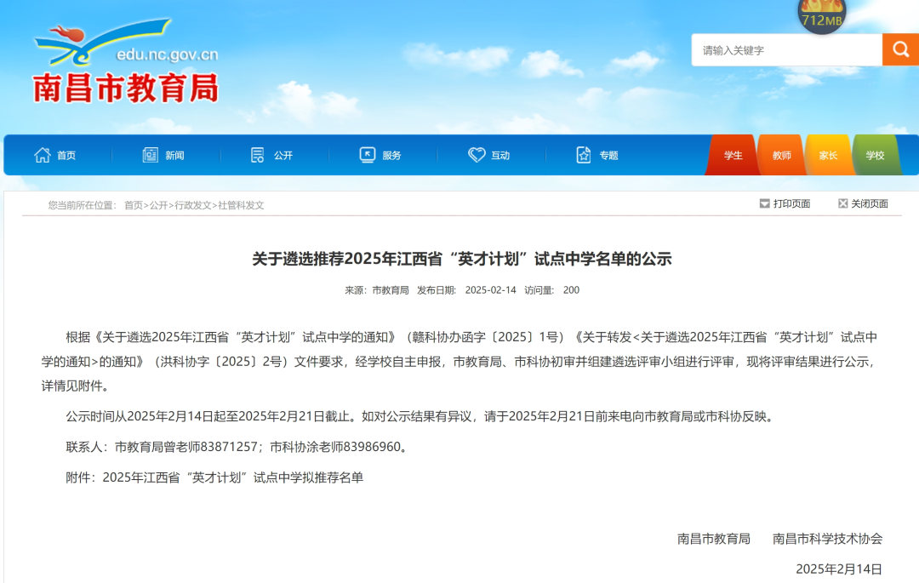This screenshot has height=583, width=919.
Task: Switch to the 教师 orange tab
Action: (x=781, y=156)
